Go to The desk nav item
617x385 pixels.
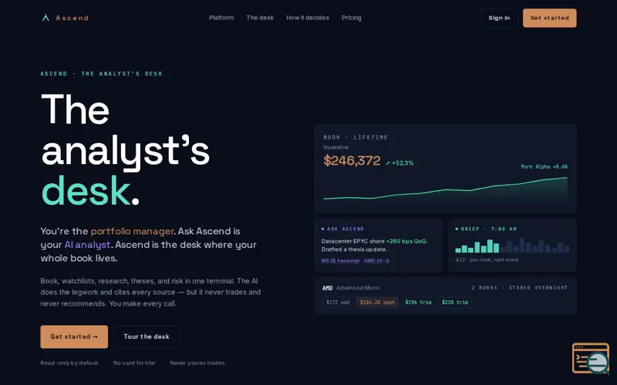pyautogui.click(x=260, y=18)
